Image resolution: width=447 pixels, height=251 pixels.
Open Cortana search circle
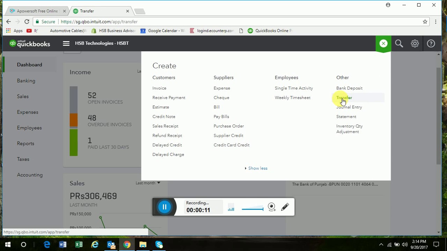tap(23, 245)
